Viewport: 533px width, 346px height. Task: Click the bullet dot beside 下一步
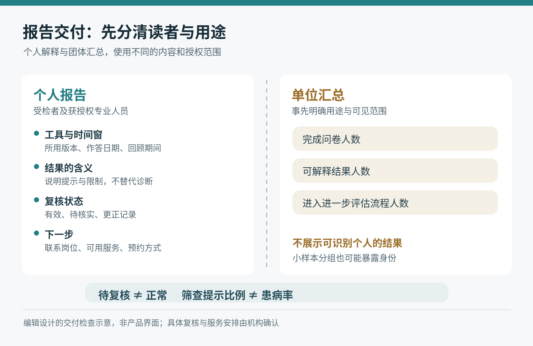[37, 233]
